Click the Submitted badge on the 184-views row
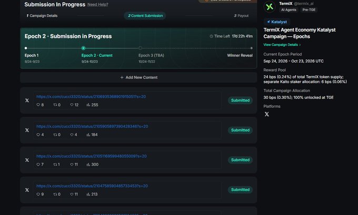Screen dimensions: 358x215 (x=240, y=130)
